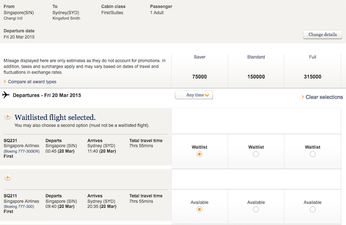Click the Sydney(SYD) destination text at top
Viewport: 346px width, 225px height.
click(66, 12)
